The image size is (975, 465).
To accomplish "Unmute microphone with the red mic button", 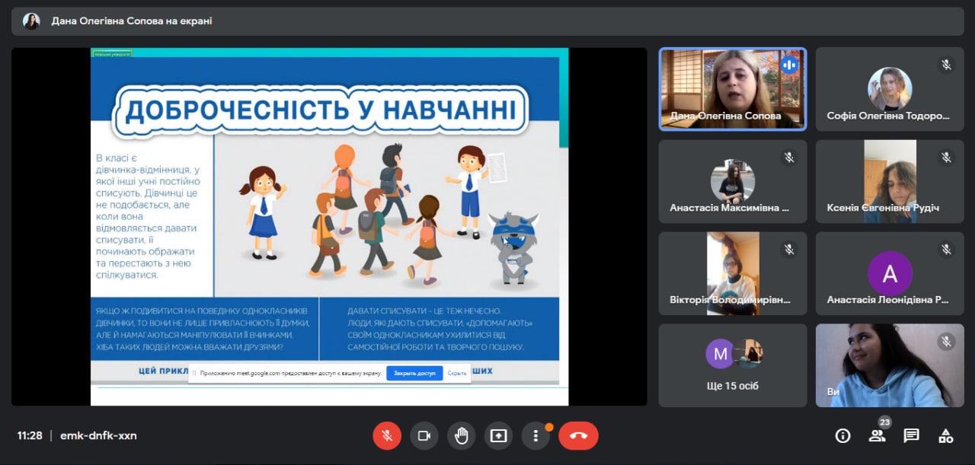I will pos(387,435).
